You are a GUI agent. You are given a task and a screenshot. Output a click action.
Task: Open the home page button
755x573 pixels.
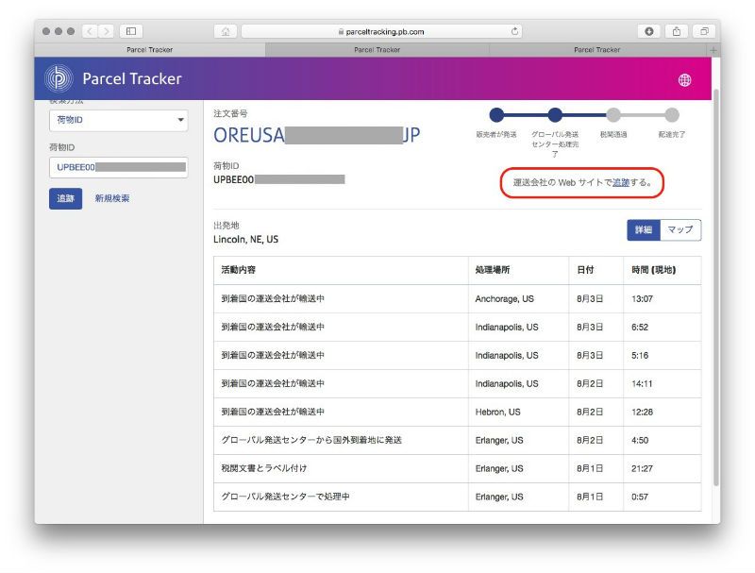pyautogui.click(x=226, y=31)
